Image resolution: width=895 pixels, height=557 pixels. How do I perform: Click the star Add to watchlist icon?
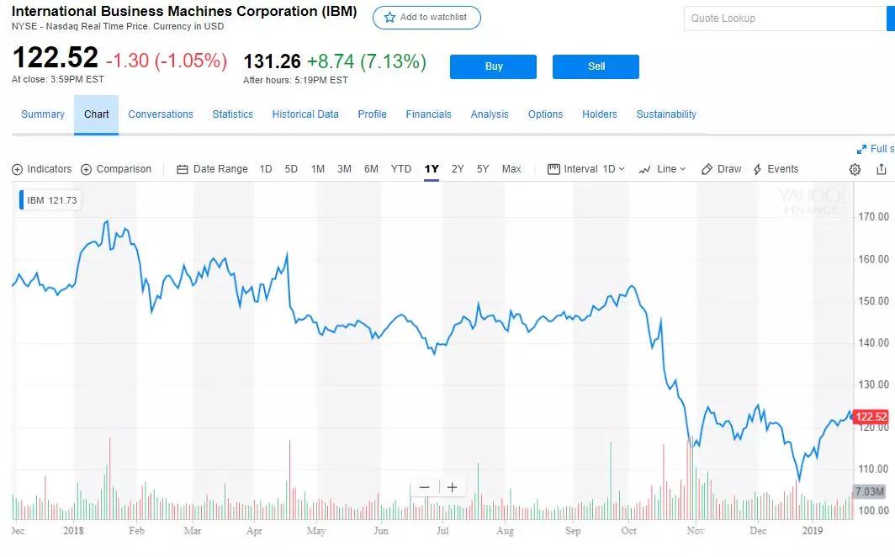click(x=389, y=18)
